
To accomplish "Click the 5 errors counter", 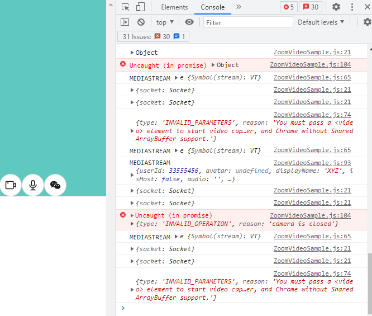I will pyautogui.click(x=289, y=7).
